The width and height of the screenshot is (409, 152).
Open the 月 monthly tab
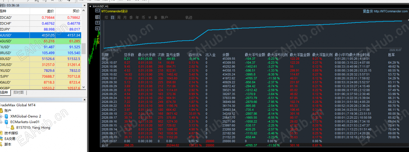[x=125, y=17]
